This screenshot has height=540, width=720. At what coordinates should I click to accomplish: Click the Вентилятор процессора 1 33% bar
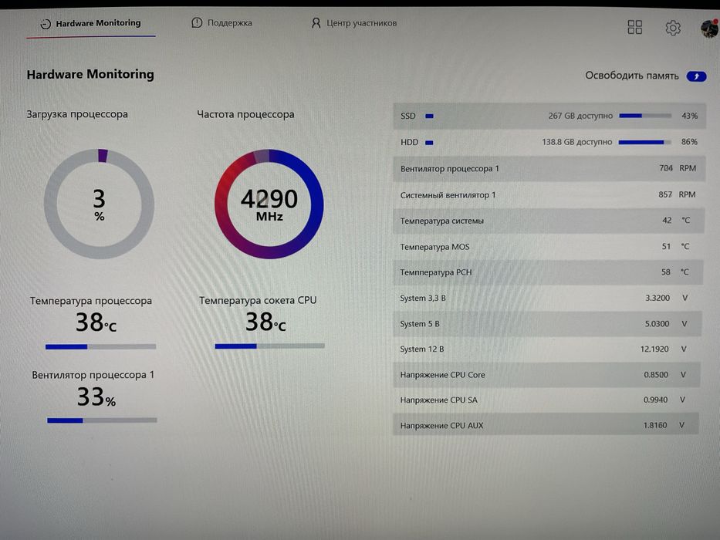coord(102,420)
